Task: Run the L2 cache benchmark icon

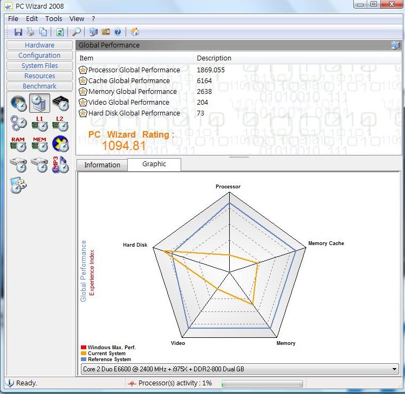Action: point(60,123)
